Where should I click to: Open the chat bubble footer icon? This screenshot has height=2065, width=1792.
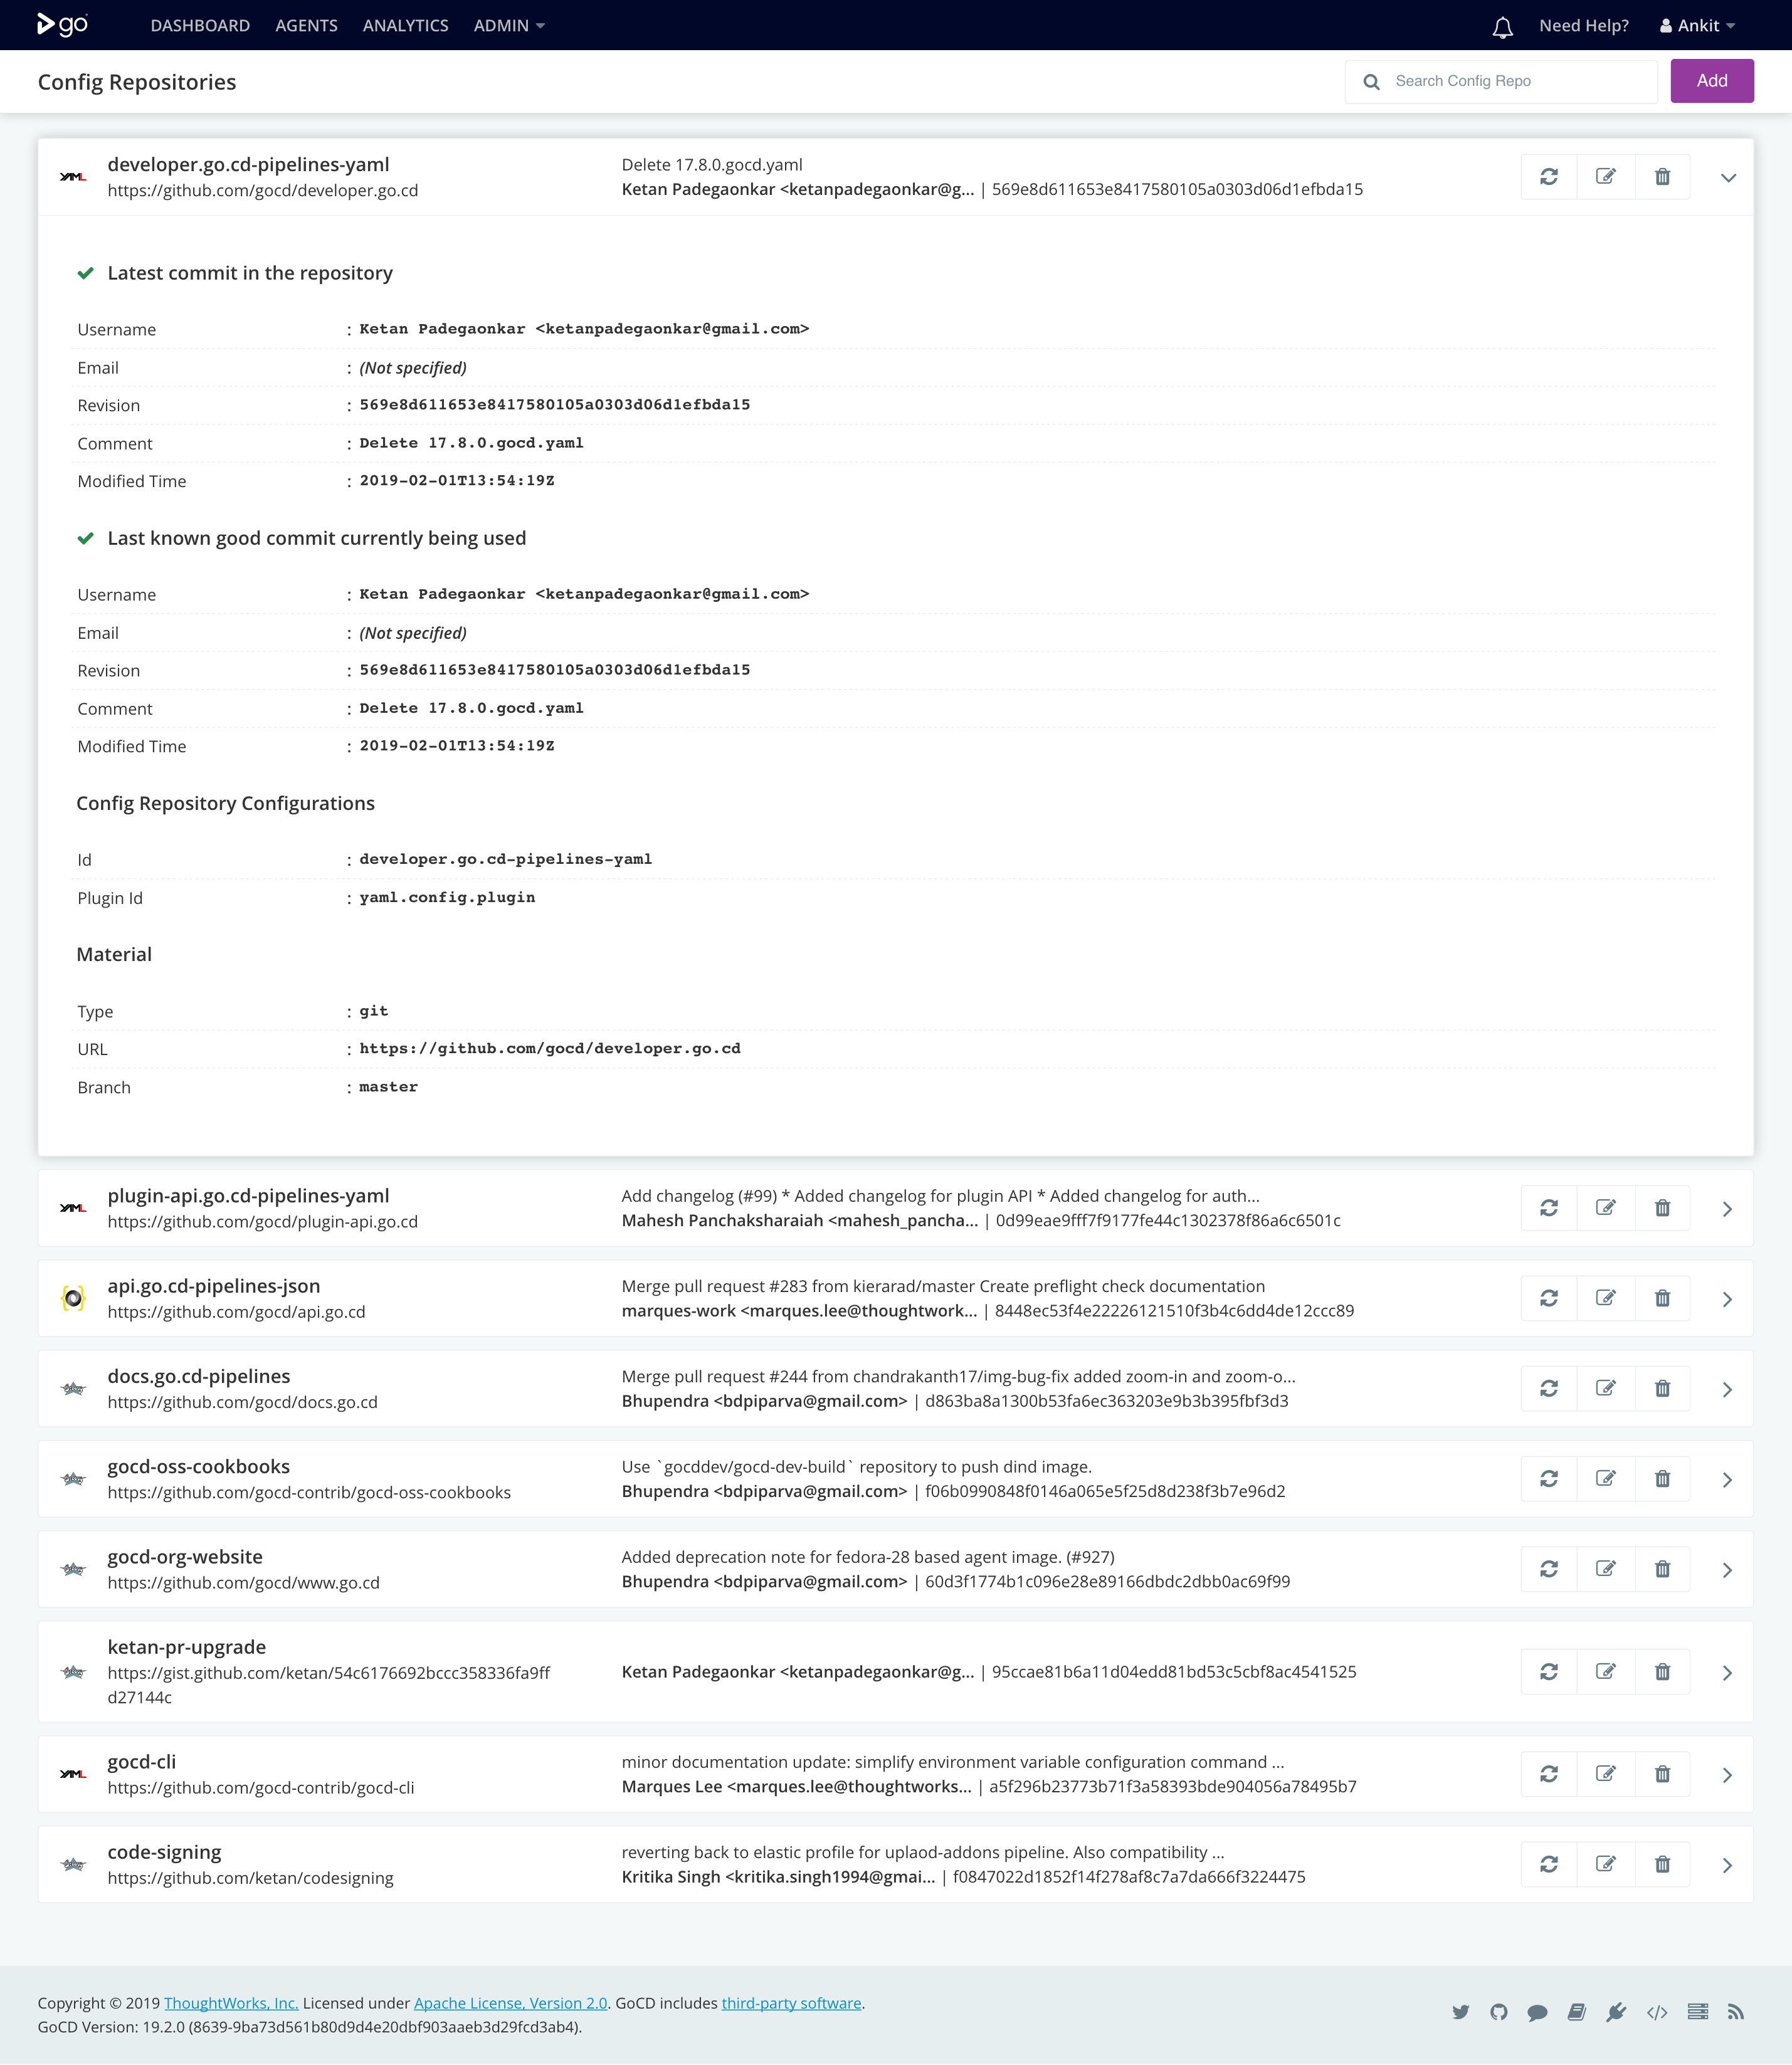1538,2012
